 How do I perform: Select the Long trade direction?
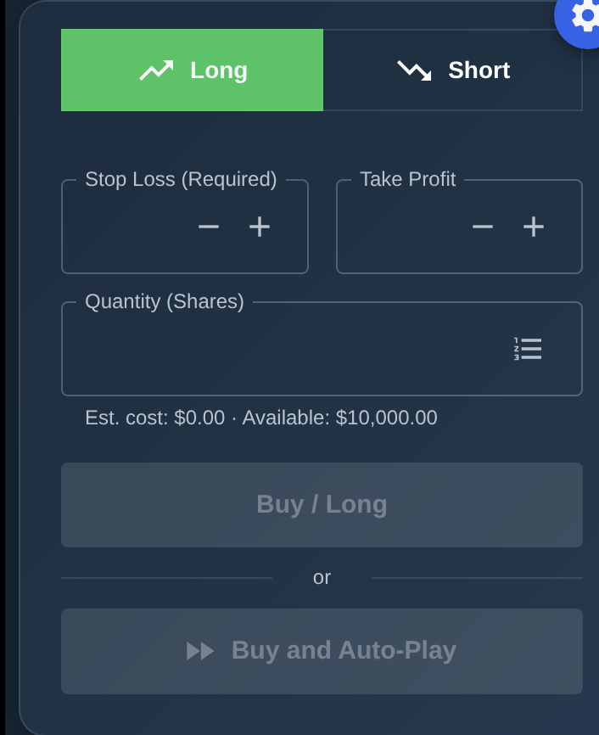(192, 70)
